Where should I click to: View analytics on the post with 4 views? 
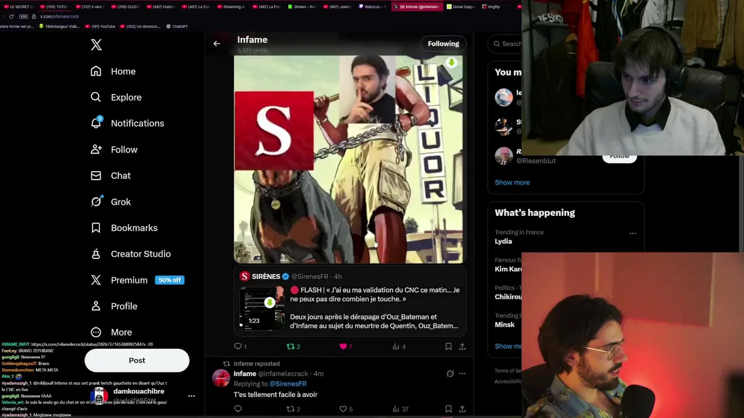pyautogui.click(x=396, y=347)
